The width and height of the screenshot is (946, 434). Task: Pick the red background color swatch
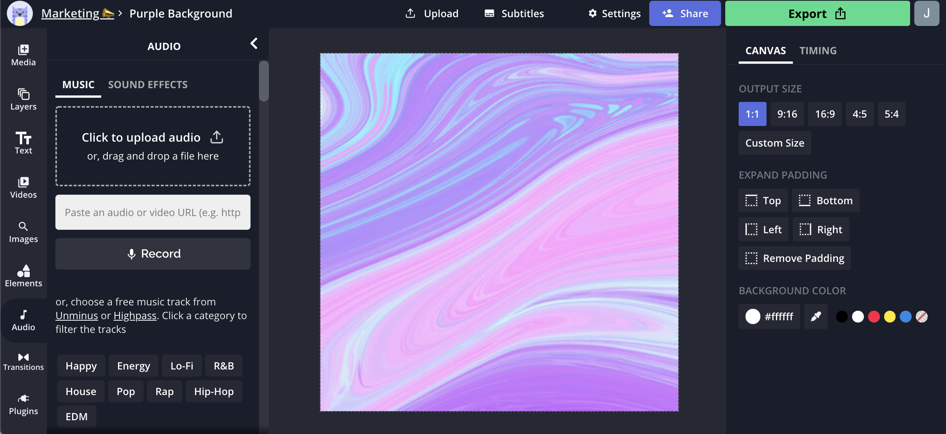point(873,317)
